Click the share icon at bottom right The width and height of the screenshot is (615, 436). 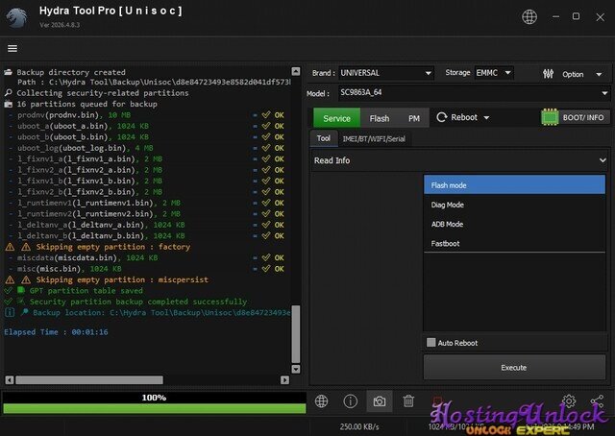[597, 400]
